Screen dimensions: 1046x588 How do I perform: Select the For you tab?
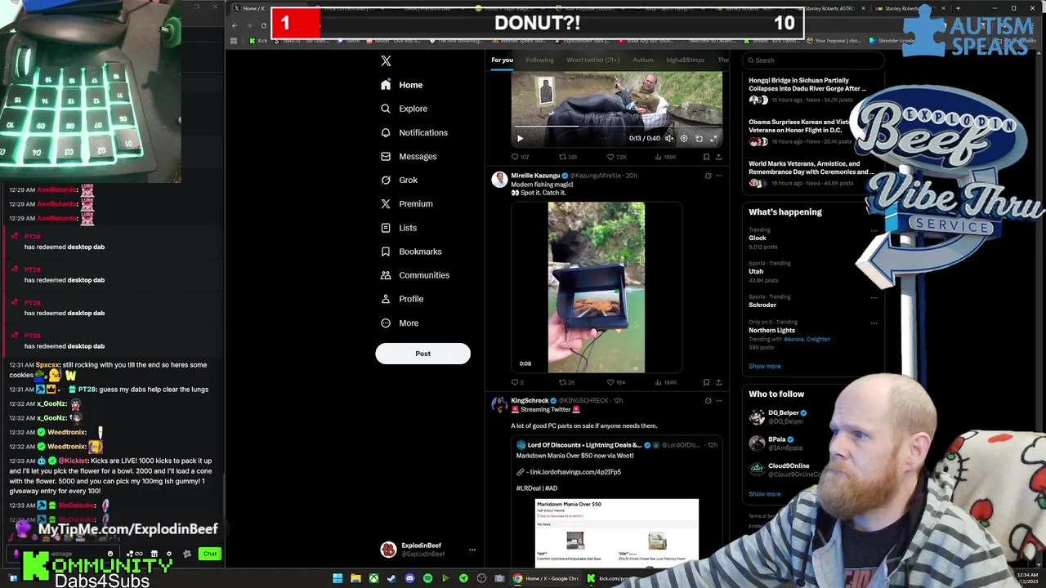[502, 60]
